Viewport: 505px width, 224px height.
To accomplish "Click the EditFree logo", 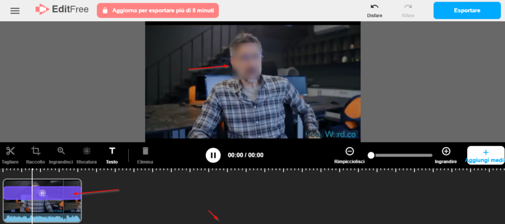I will pos(62,10).
